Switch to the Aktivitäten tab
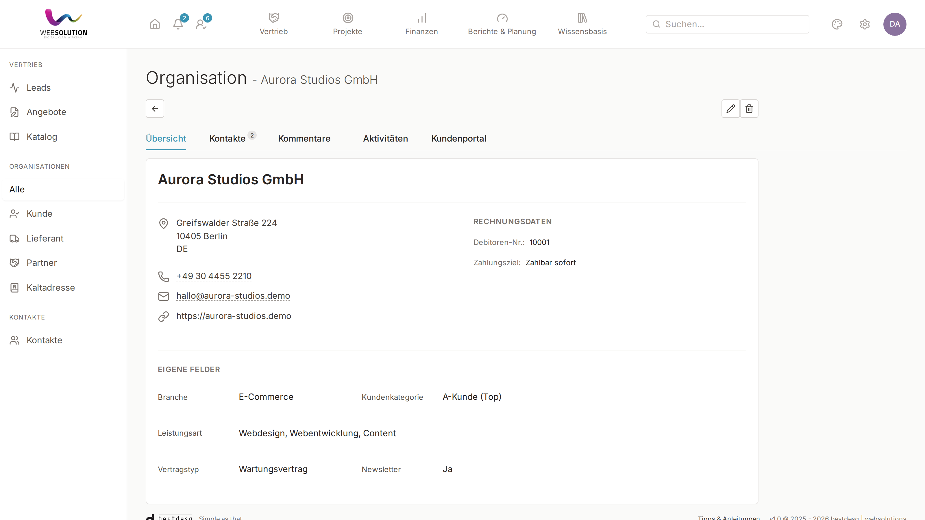This screenshot has height=520, width=925. tap(385, 139)
